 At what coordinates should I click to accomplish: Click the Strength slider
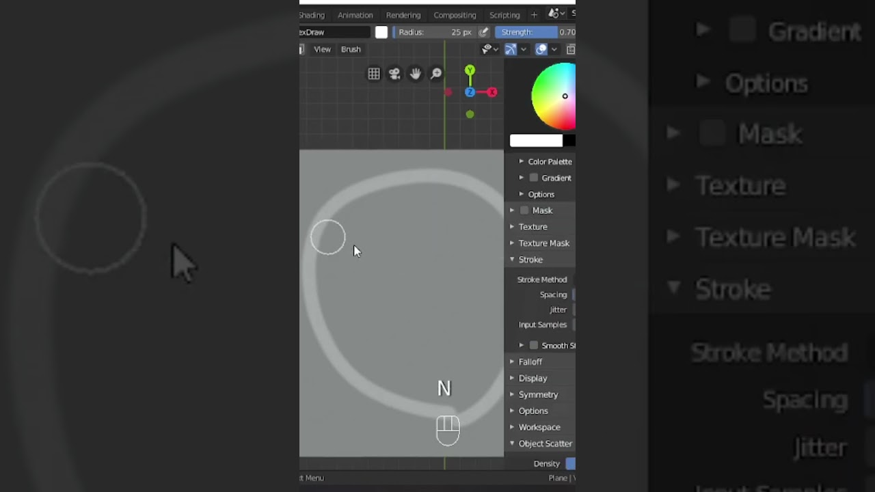[536, 32]
